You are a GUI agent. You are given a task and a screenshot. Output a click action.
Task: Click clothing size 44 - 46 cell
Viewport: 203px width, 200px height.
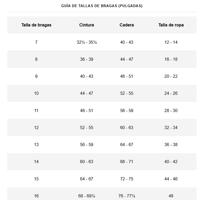tap(171, 179)
